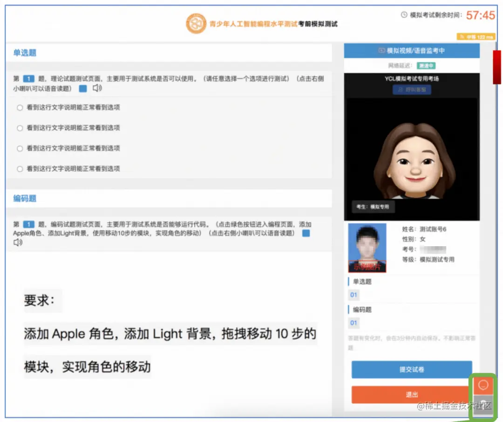Click camera icon in 模拟视频/语音监考中 header

382,50
